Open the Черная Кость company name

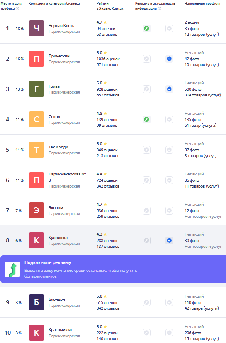tap(61, 26)
